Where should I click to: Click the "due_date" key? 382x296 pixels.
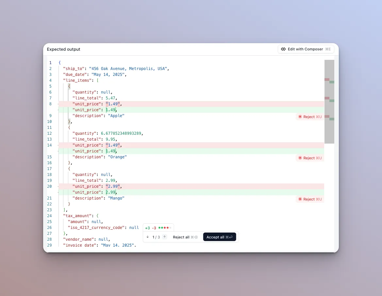(75, 75)
